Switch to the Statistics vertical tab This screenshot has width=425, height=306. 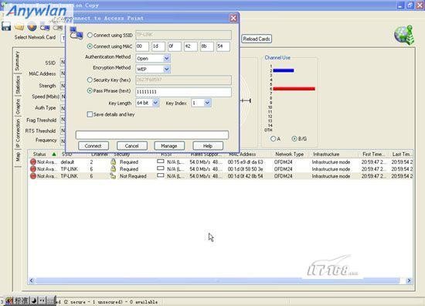[18, 84]
